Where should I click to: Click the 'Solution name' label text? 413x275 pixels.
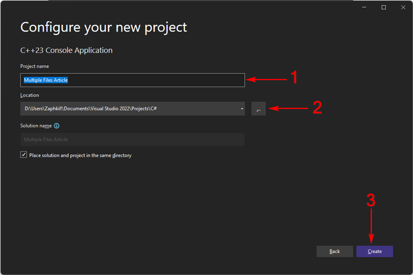tap(36, 126)
